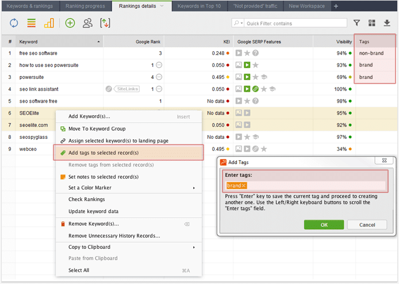The height and width of the screenshot is (284, 399).
Task: Click visibility 100% for seo link assistant
Action: pyautogui.click(x=340, y=89)
